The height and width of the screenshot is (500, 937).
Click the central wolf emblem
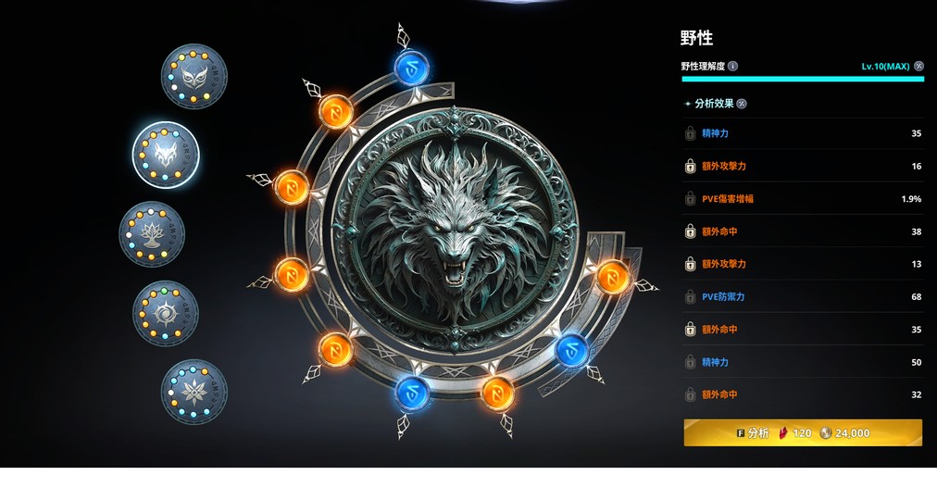455,231
